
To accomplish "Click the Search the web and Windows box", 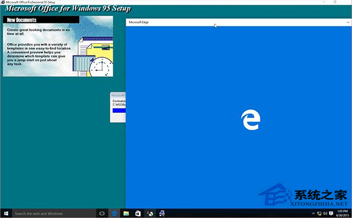I will [54, 213].
